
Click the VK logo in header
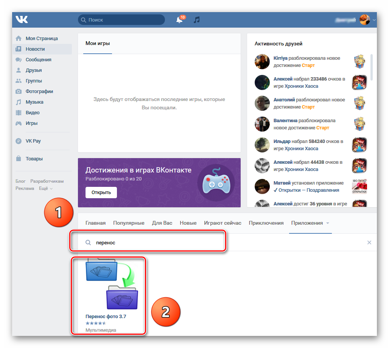(x=22, y=19)
